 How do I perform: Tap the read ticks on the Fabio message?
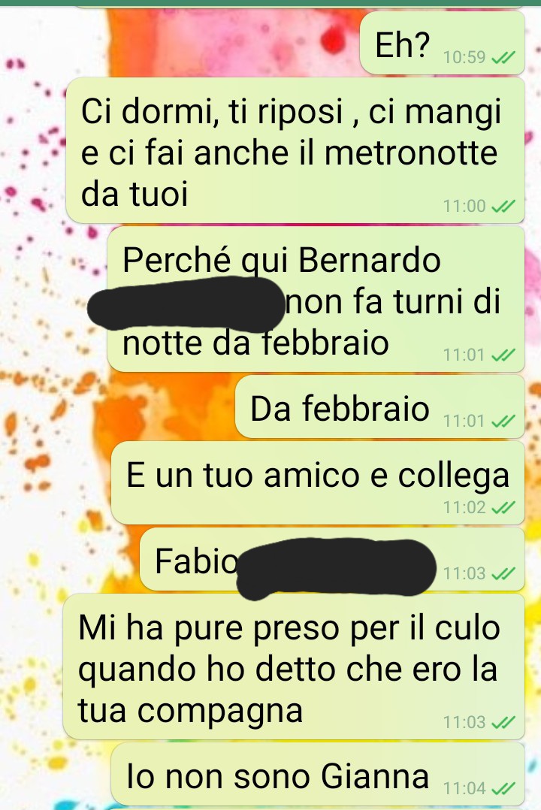503,573
